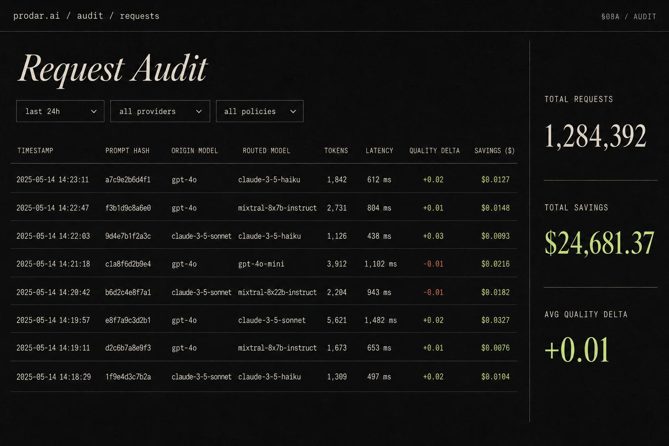Open the all policies filter dropdown
The image size is (669, 446).
click(x=260, y=111)
